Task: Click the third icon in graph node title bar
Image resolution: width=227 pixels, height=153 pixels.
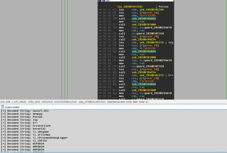Action: point(107,1)
